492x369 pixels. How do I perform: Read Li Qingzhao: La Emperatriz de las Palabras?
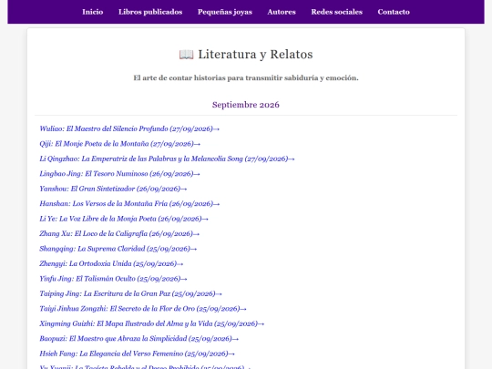click(167, 159)
